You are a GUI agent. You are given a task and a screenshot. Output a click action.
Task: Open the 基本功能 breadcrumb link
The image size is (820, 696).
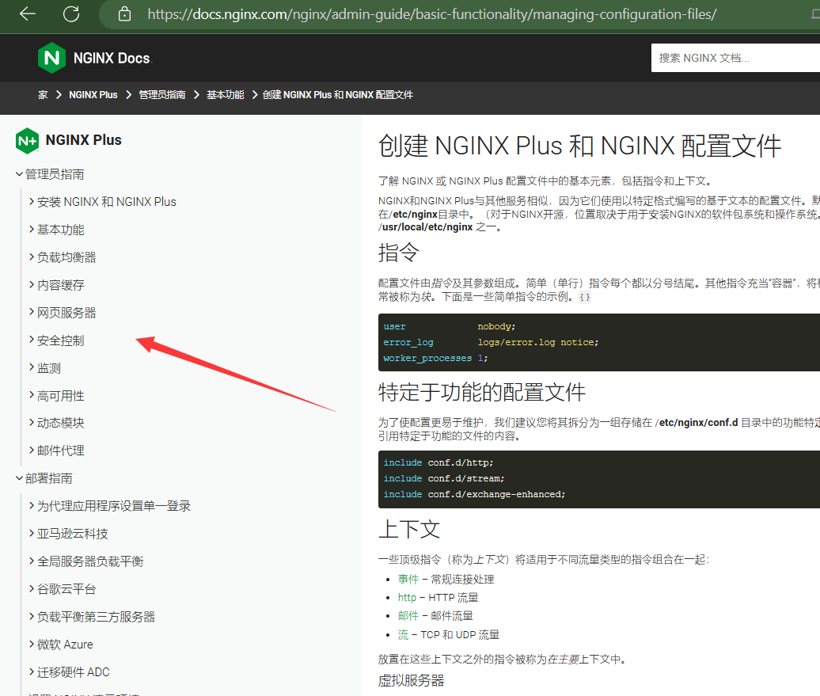pyautogui.click(x=226, y=95)
